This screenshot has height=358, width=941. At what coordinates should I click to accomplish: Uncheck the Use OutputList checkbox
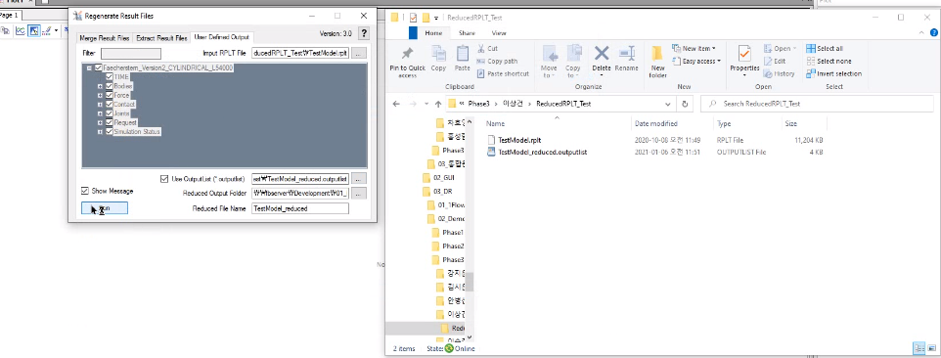coord(164,179)
